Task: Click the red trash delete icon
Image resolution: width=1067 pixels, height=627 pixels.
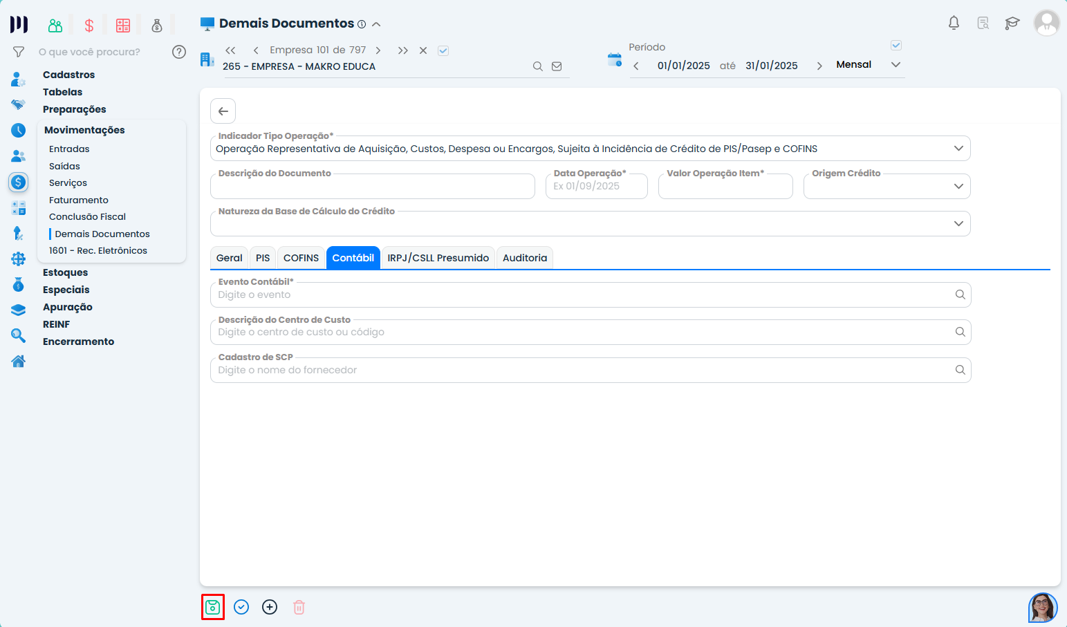Action: coord(299,607)
